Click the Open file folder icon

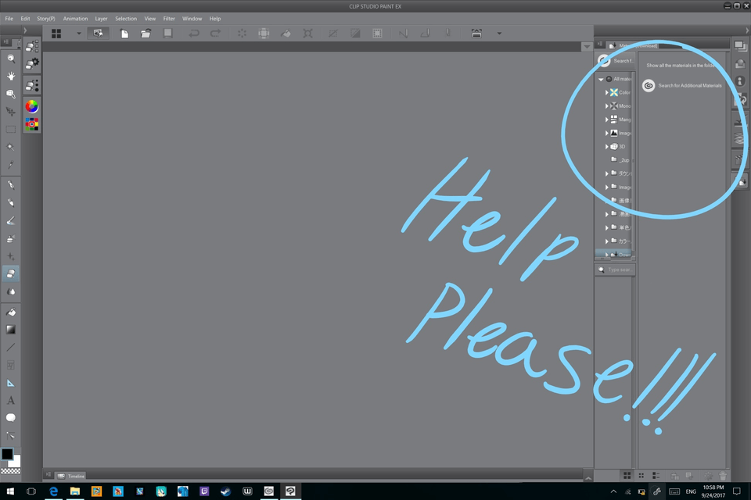(146, 34)
